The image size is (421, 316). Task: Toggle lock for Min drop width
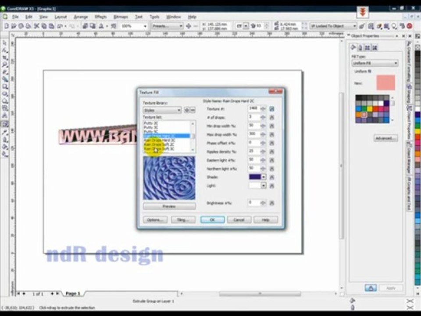(x=272, y=126)
